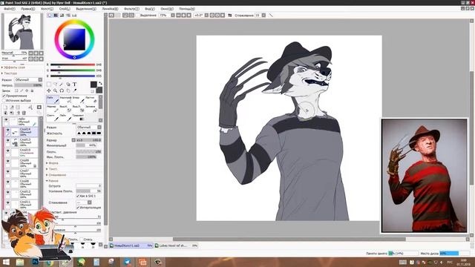Click the canvas horizontal scrollbar

(289, 239)
